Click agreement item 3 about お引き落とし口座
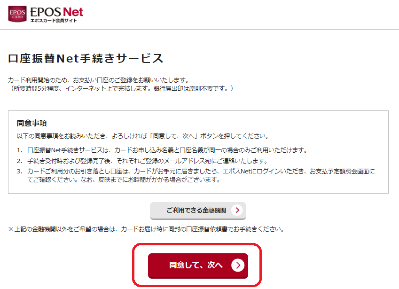The image size is (399, 289). (x=201, y=176)
